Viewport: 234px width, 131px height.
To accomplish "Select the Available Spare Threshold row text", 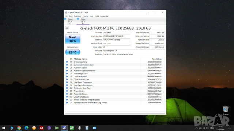I will pyautogui.click(x=84, y=71).
